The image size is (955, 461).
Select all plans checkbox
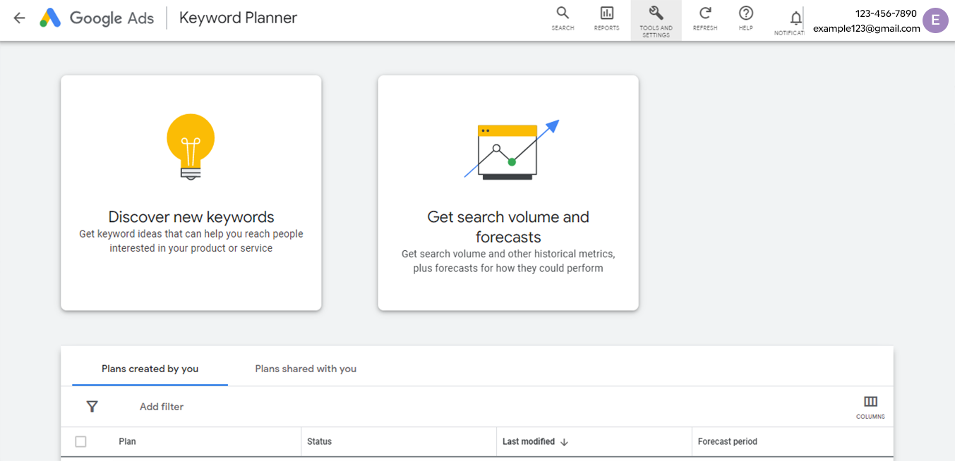tap(80, 441)
